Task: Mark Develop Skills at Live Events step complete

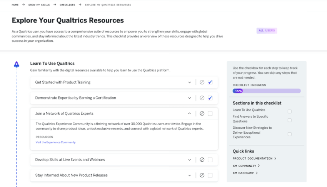Action: click(x=210, y=160)
